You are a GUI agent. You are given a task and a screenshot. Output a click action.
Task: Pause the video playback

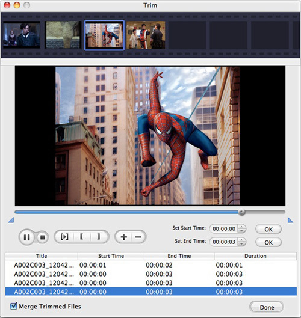click(x=27, y=237)
